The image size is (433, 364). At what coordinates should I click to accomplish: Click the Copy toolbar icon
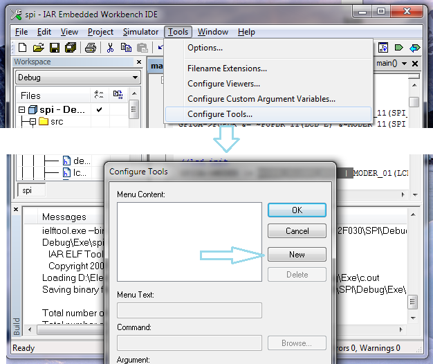pyautogui.click(x=126, y=48)
